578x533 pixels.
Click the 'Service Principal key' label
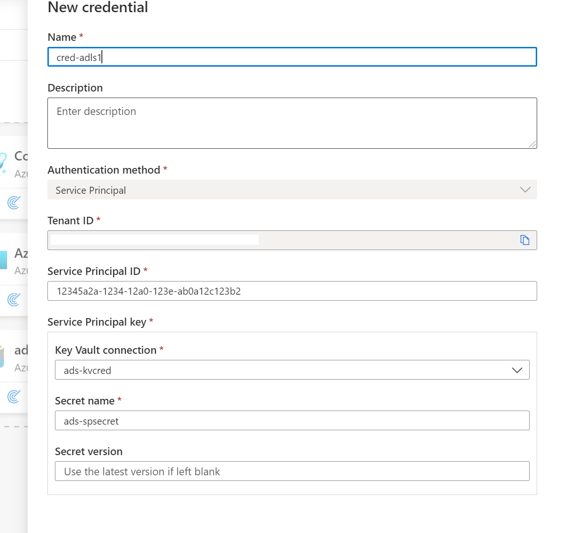tap(97, 322)
